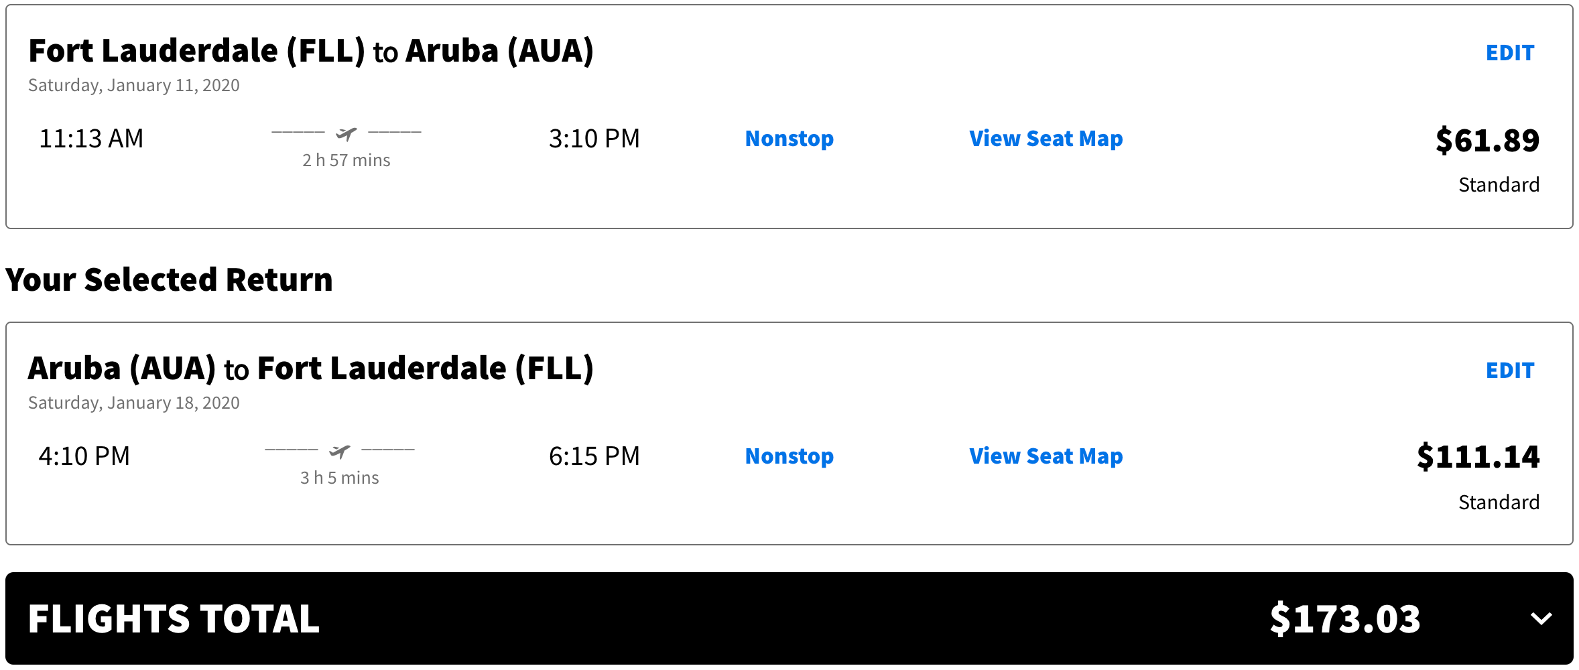This screenshot has width=1579, height=670.
Task: Click the 2 h 57 mins duration
Action: (x=346, y=161)
